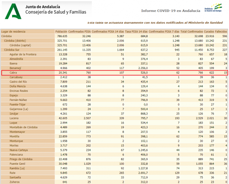The width and height of the screenshot is (229, 184).
Task: Select the Aguilar de la Frontera row
Action: (x=114, y=54)
